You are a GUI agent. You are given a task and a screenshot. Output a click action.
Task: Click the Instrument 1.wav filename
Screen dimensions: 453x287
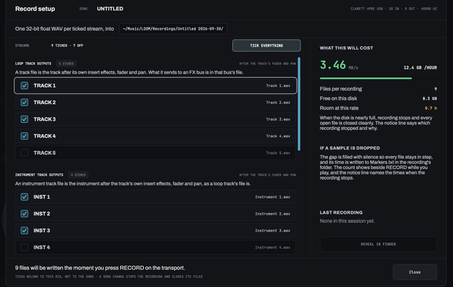(x=273, y=197)
